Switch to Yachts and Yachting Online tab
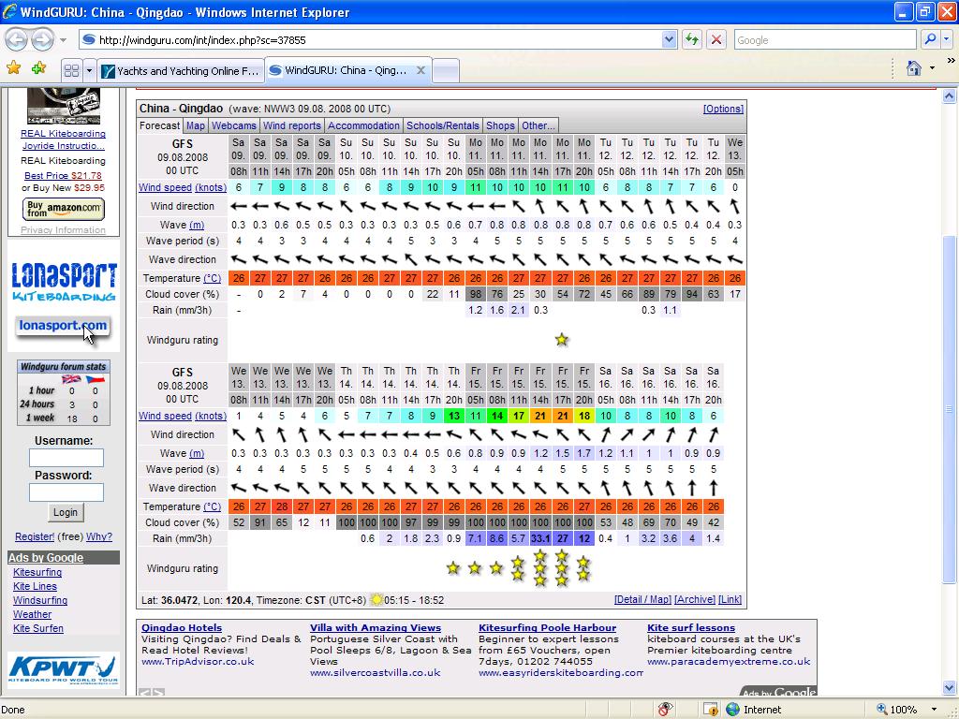959x719 pixels. pyautogui.click(x=181, y=71)
